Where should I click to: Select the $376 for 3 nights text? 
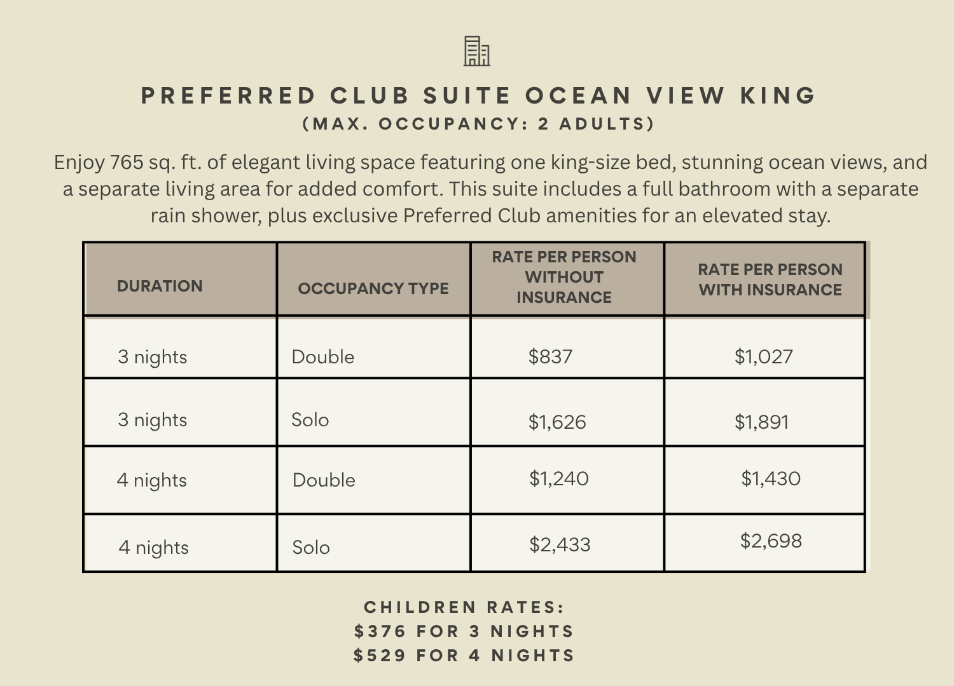coord(464,631)
